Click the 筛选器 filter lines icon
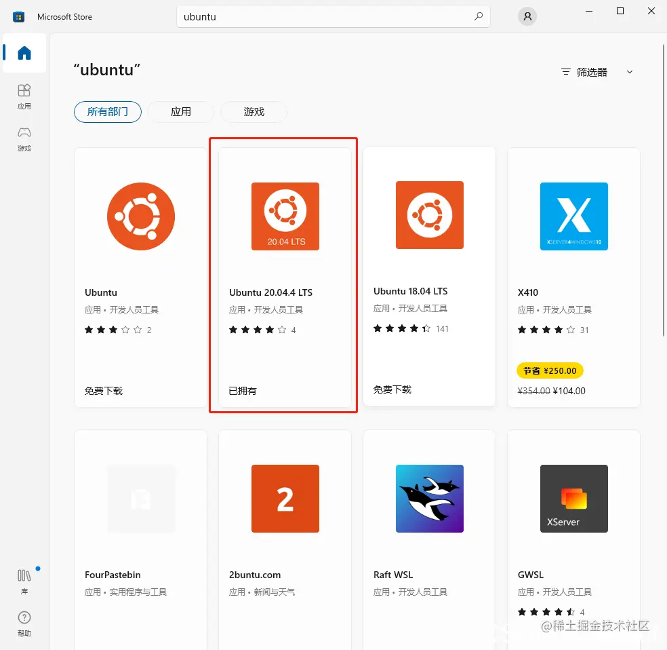The image size is (667, 650). tap(565, 72)
